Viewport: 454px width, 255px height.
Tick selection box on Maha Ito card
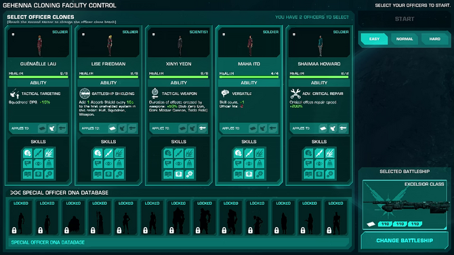pyautogui.click(x=224, y=35)
